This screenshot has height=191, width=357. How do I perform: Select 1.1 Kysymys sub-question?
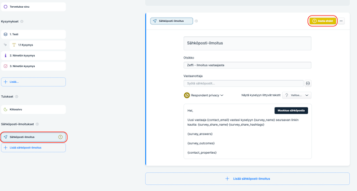[x=38, y=45]
